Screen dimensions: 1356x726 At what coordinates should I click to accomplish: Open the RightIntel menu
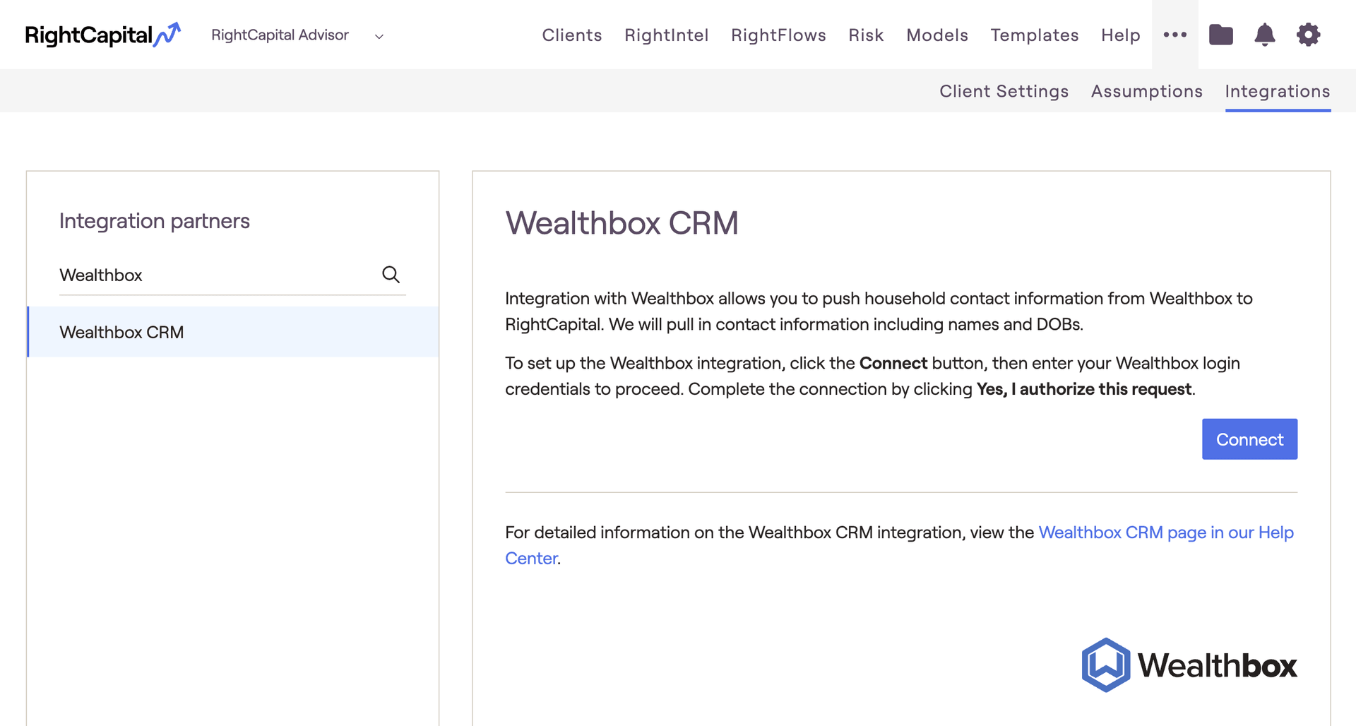tap(667, 35)
